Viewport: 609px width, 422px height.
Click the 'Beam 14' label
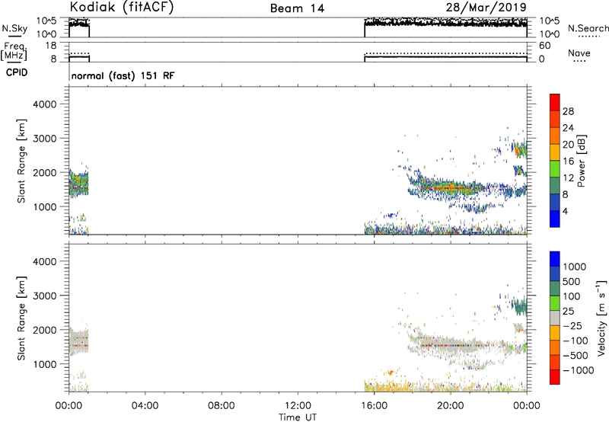click(x=297, y=8)
